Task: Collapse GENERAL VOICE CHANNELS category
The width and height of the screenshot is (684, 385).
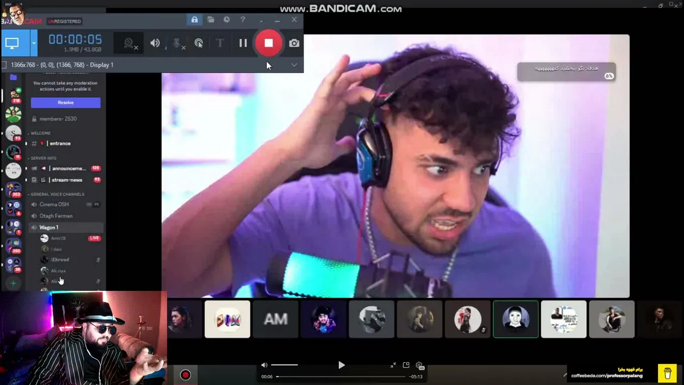Action: coord(57,194)
